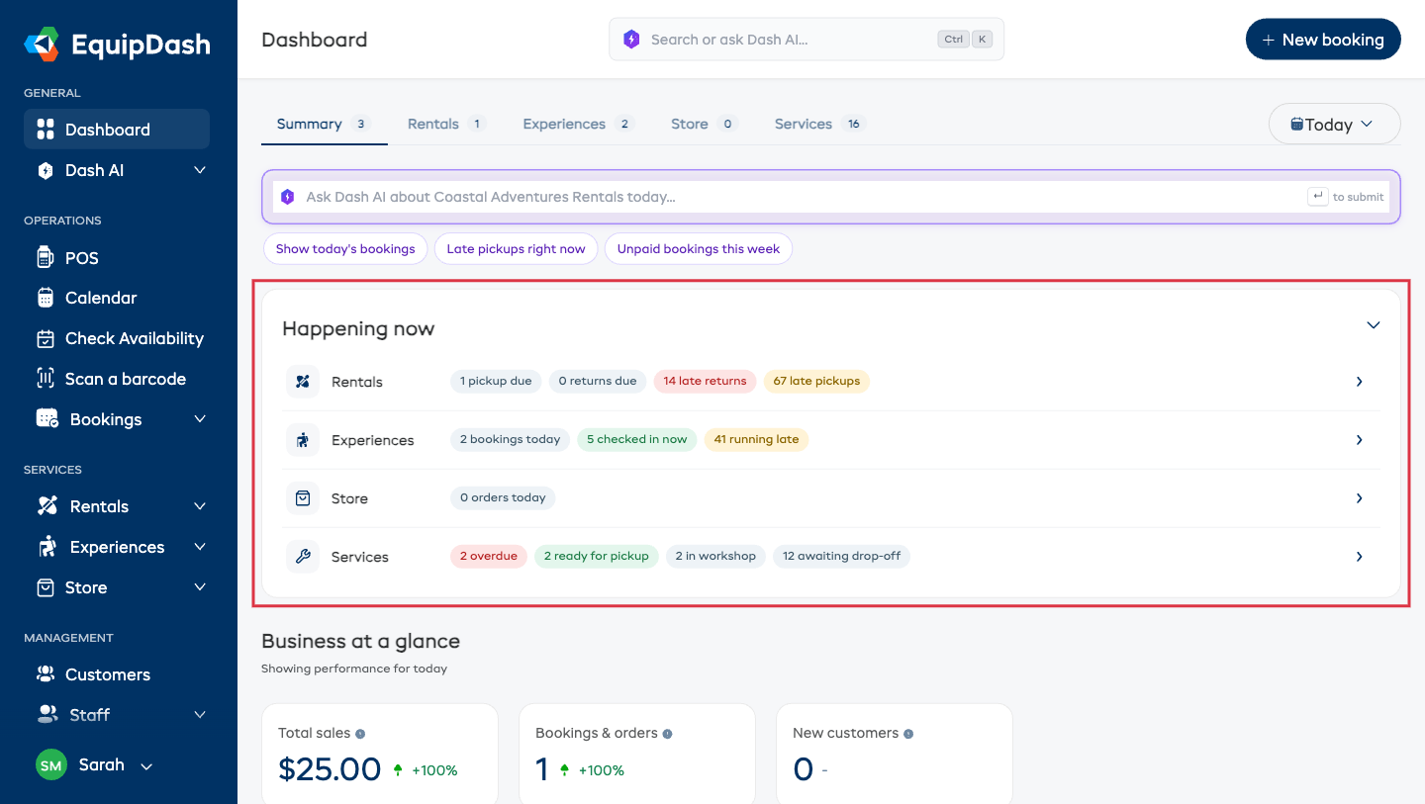Click Unpaid bookings this week suggestion
This screenshot has height=804, width=1425.
pos(699,249)
